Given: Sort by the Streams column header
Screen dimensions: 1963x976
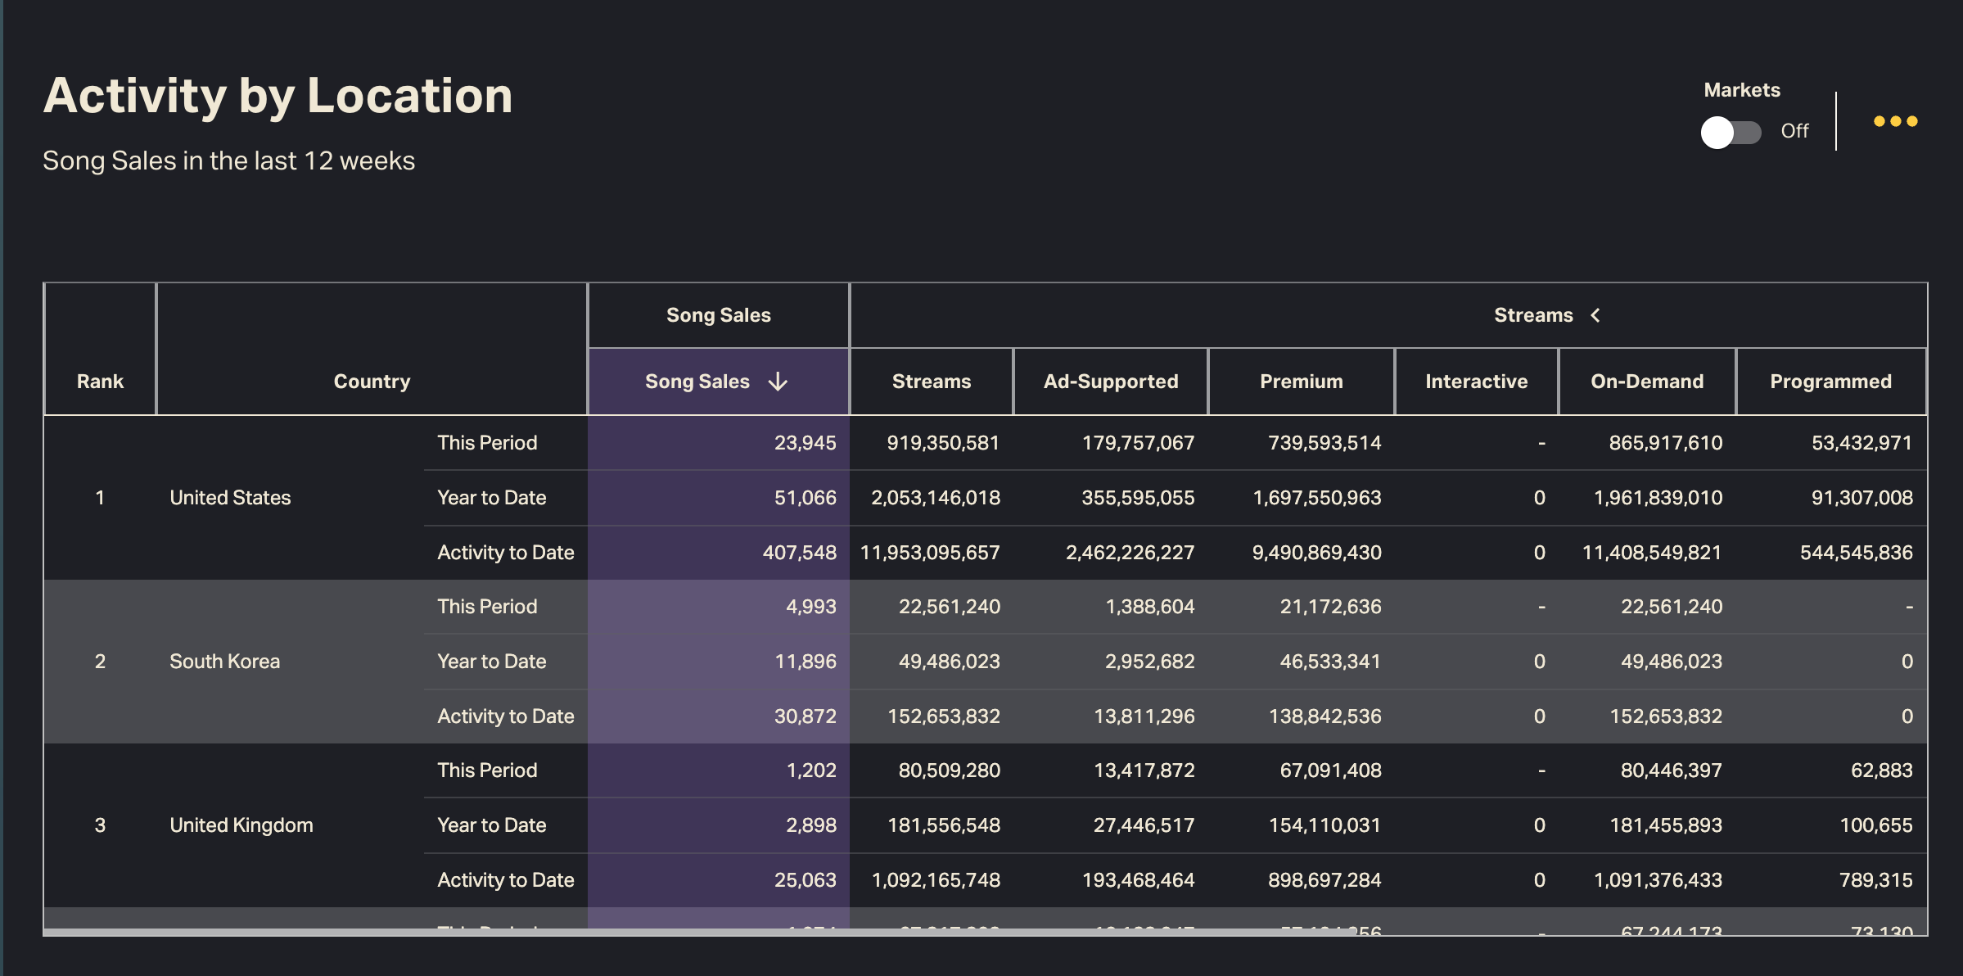Looking at the screenshot, I should pyautogui.click(x=931, y=382).
